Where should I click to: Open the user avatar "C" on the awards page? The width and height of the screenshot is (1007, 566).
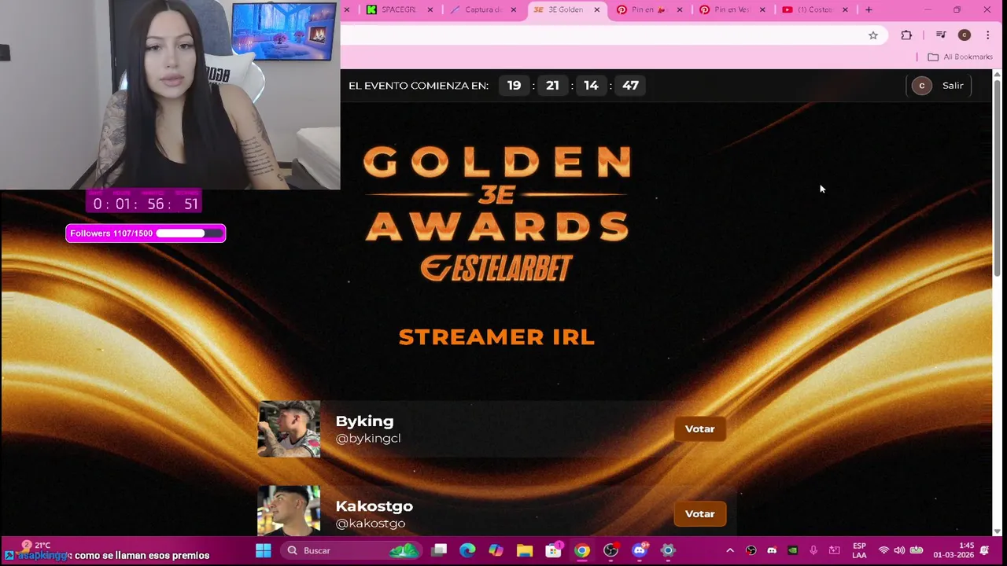[921, 86]
